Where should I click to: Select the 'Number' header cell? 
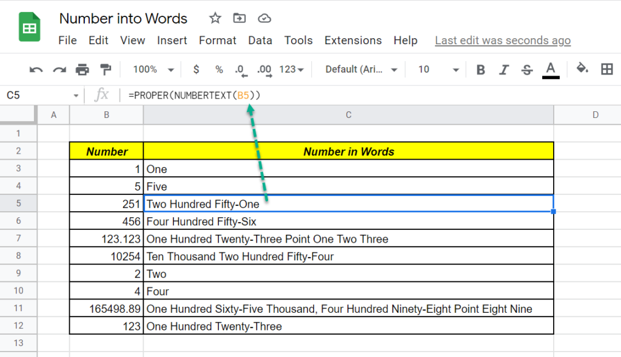click(106, 151)
